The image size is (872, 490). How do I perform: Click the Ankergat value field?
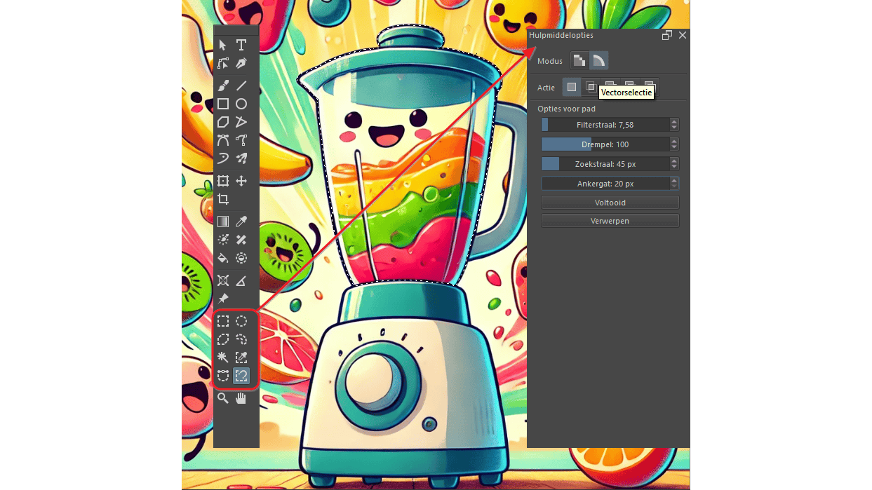(605, 184)
